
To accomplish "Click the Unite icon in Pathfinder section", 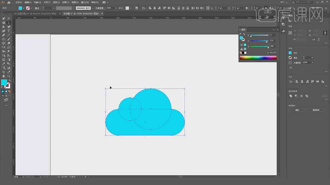I will click(291, 96).
